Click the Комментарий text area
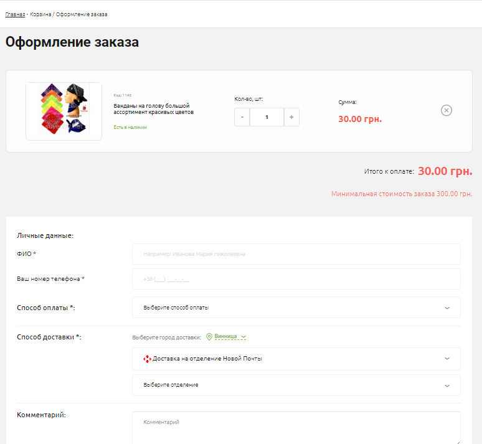This screenshot has height=444, width=482. pyautogui.click(x=296, y=428)
